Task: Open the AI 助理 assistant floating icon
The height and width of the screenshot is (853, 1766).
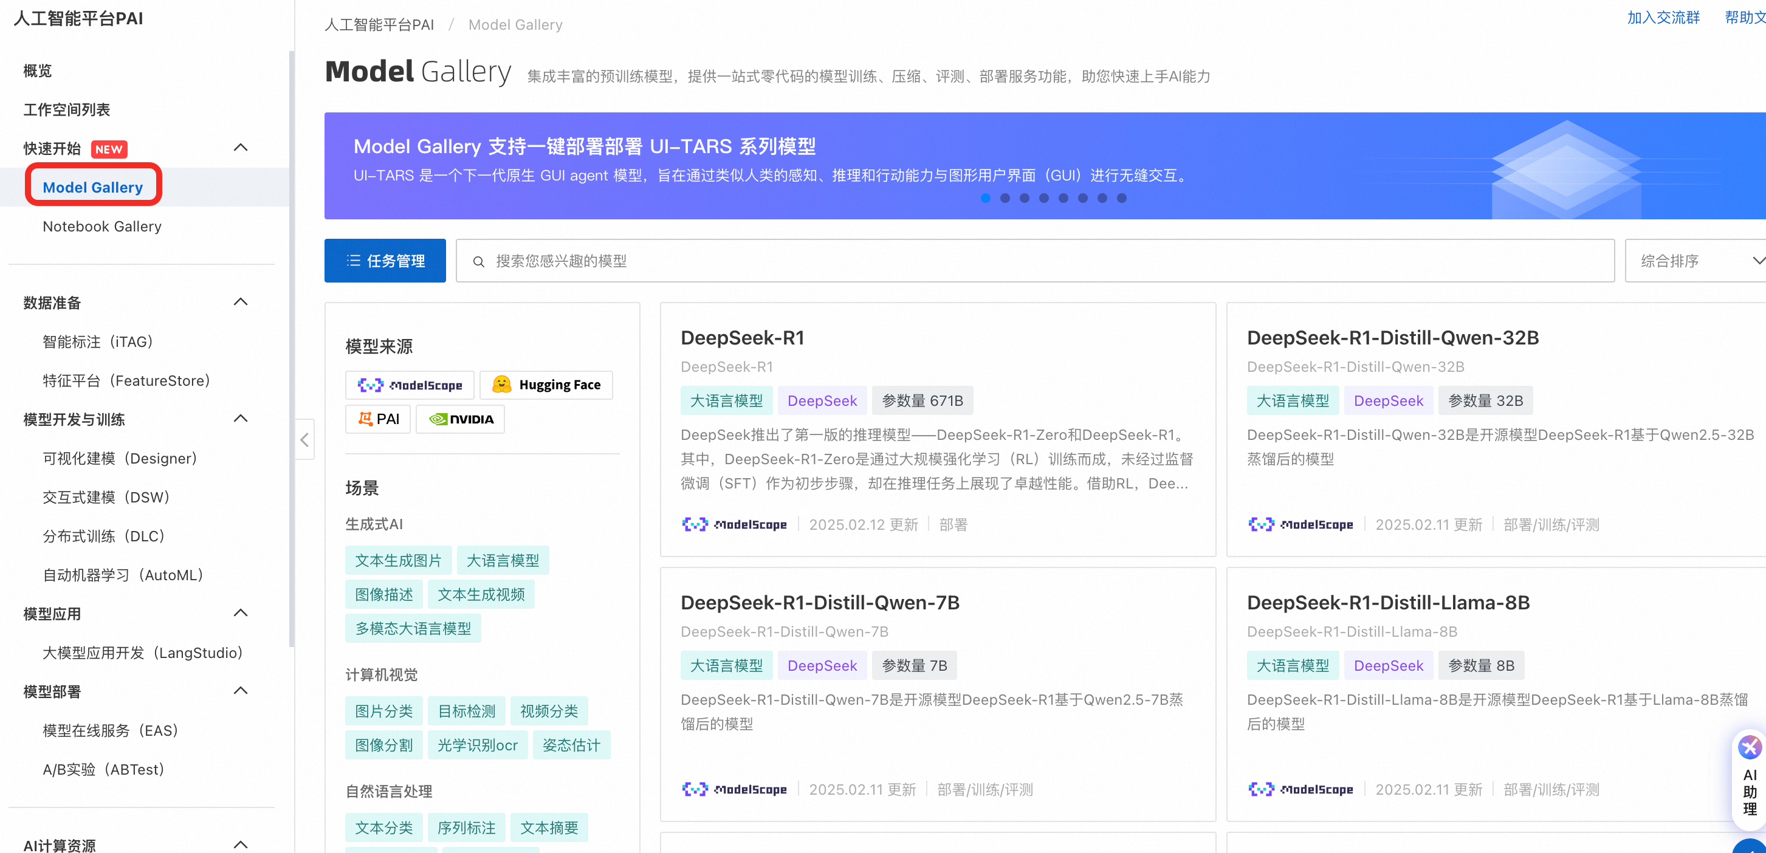Action: pos(1749,747)
